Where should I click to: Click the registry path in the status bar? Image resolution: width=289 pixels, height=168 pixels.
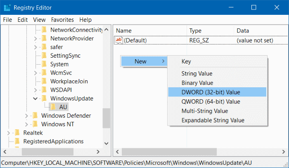tap(126, 163)
